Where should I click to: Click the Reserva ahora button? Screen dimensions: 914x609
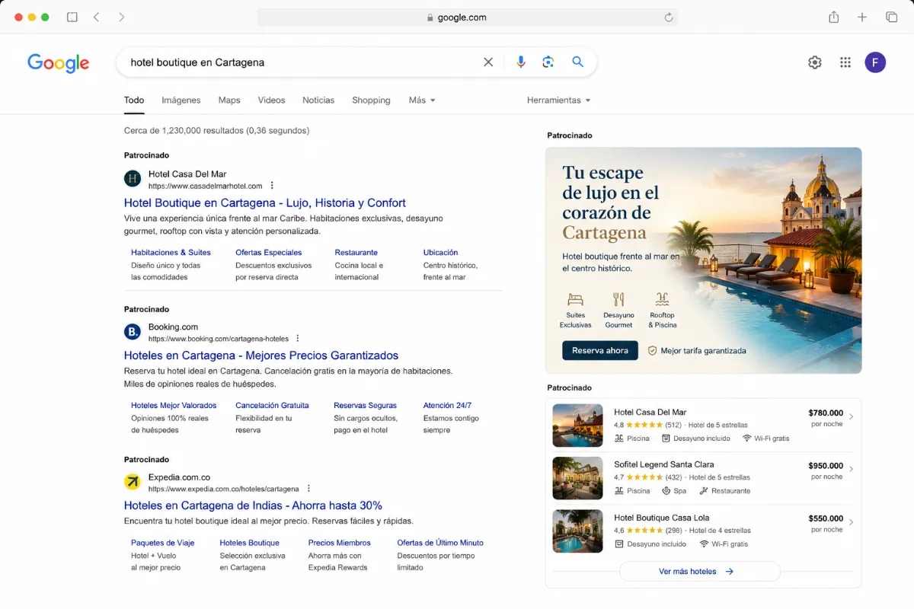(x=600, y=350)
